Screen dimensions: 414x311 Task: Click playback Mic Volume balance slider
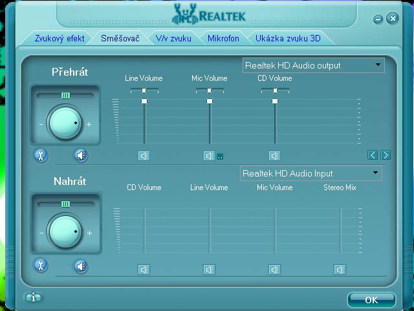(210, 91)
